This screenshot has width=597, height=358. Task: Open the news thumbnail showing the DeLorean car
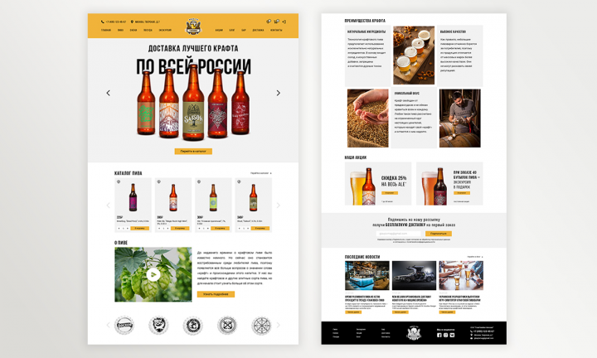pyautogui.click(x=414, y=275)
